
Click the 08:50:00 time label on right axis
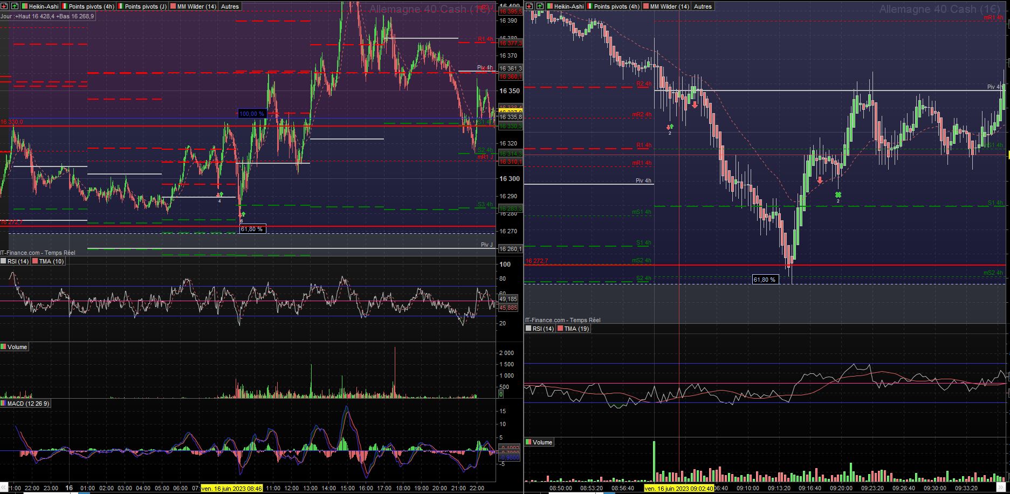[x=561, y=489]
